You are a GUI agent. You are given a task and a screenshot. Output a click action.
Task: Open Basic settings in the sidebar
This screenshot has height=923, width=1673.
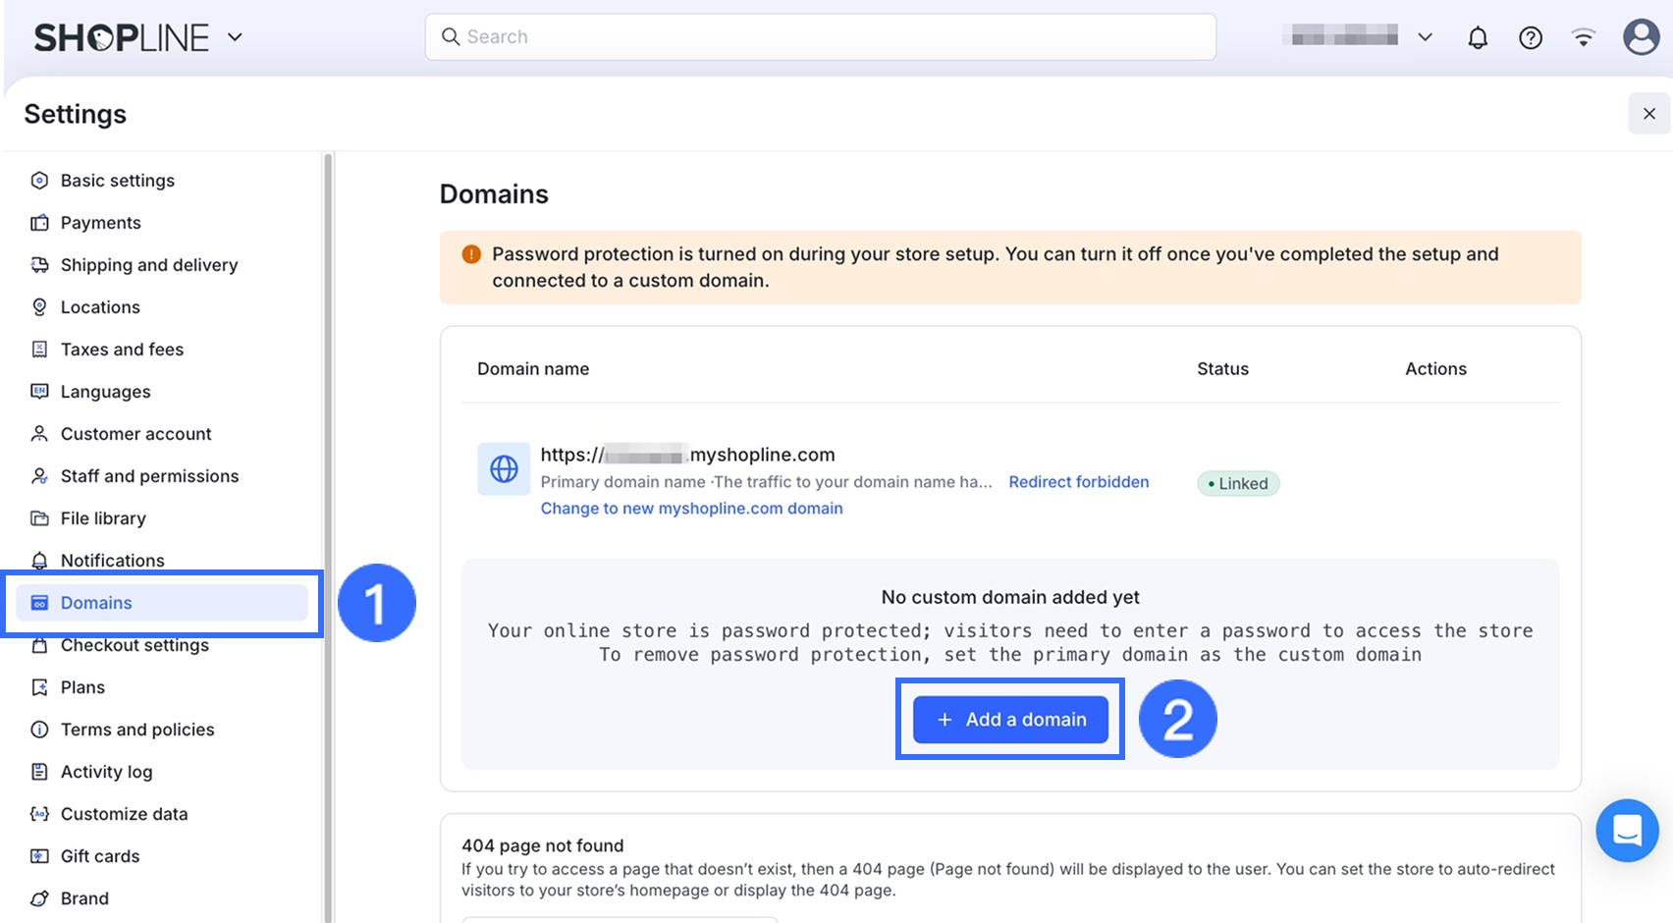pyautogui.click(x=117, y=181)
